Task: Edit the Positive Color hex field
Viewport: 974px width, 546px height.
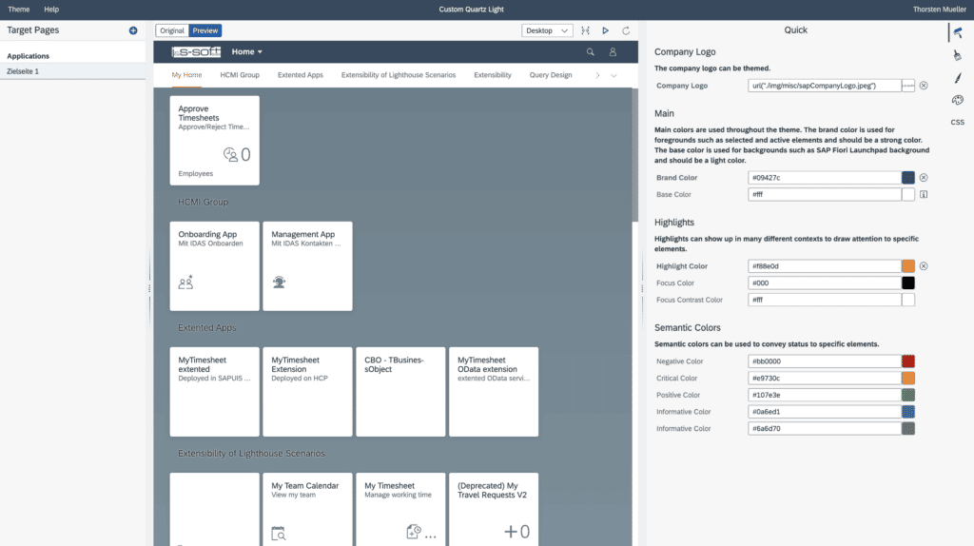Action: click(x=825, y=395)
